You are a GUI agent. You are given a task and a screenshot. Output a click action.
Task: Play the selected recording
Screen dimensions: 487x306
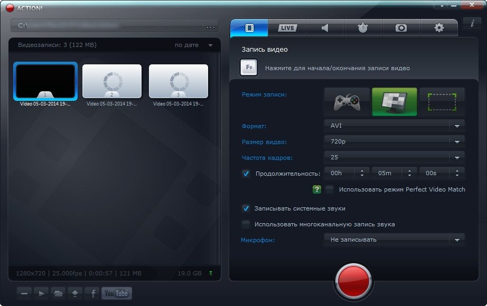(x=41, y=293)
